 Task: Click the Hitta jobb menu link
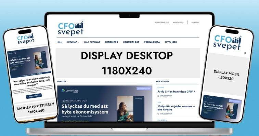coord(171,42)
